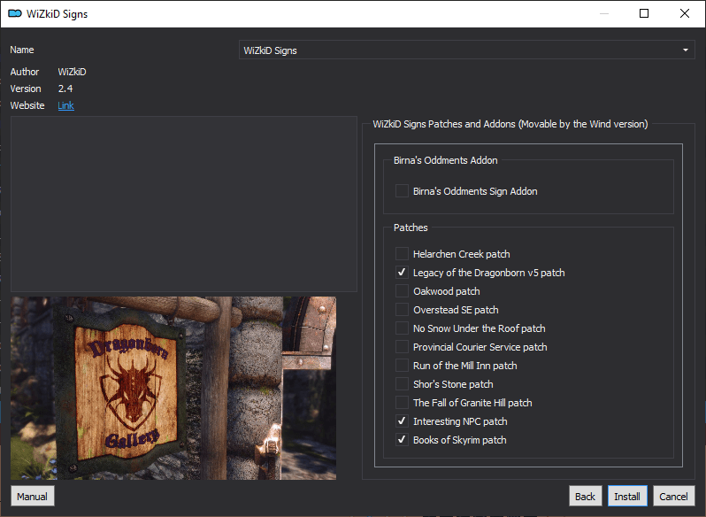Click the Birna's Oddments Addon group label
This screenshot has width=706, height=517.
click(445, 160)
